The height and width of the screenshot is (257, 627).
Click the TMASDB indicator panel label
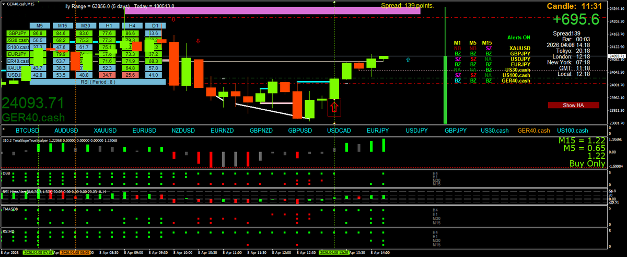pos(10,208)
